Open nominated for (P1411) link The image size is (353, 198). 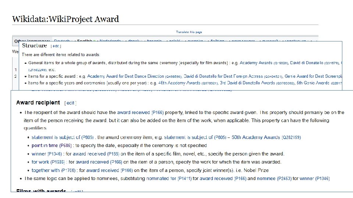(x=169, y=179)
